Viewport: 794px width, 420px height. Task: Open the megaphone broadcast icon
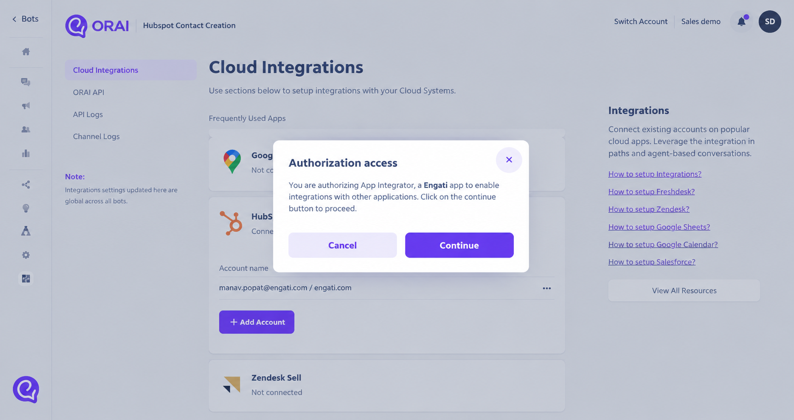pyautogui.click(x=26, y=106)
